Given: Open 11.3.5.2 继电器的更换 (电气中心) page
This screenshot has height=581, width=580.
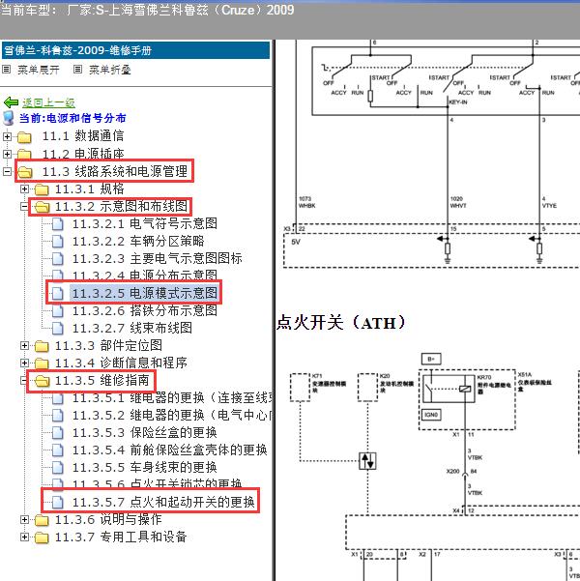Looking at the screenshot, I should tap(173, 415).
